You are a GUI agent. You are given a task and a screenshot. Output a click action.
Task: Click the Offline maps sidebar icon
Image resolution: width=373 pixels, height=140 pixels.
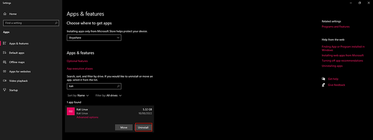tap(5, 62)
